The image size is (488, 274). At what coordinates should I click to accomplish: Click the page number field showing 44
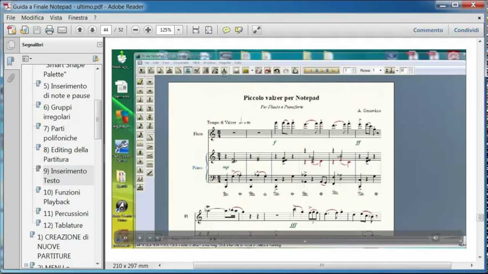(x=106, y=30)
